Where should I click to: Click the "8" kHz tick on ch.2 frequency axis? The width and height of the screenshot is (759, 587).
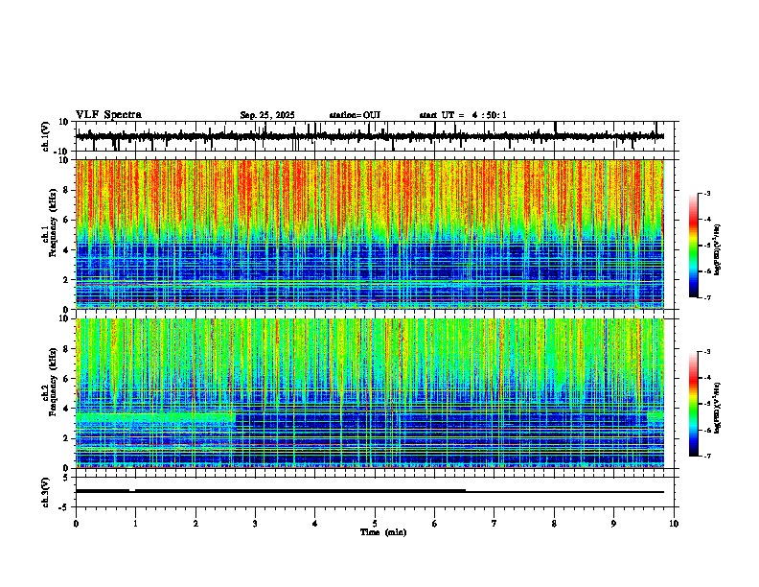[x=67, y=348]
